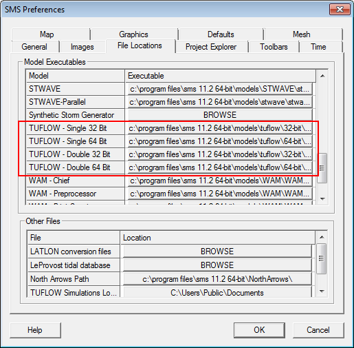Click the North Arrows Path location button
This screenshot has width=354, height=348.
[217, 279]
